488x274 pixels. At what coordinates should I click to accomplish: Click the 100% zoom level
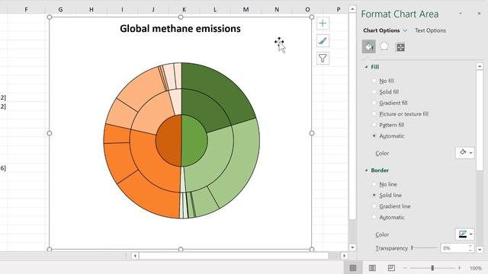tap(476, 268)
